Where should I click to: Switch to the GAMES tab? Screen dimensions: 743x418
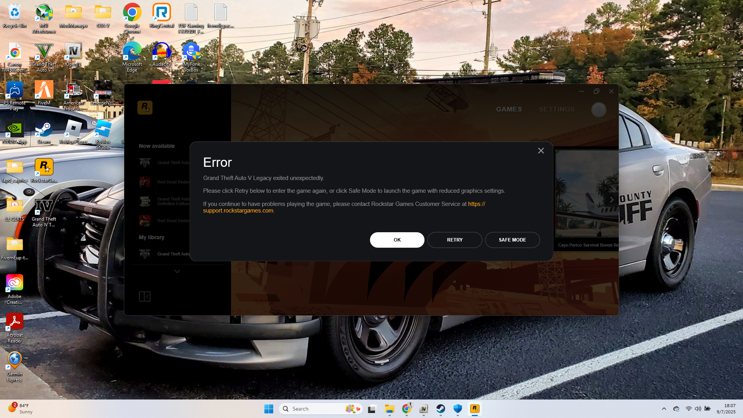pyautogui.click(x=509, y=110)
